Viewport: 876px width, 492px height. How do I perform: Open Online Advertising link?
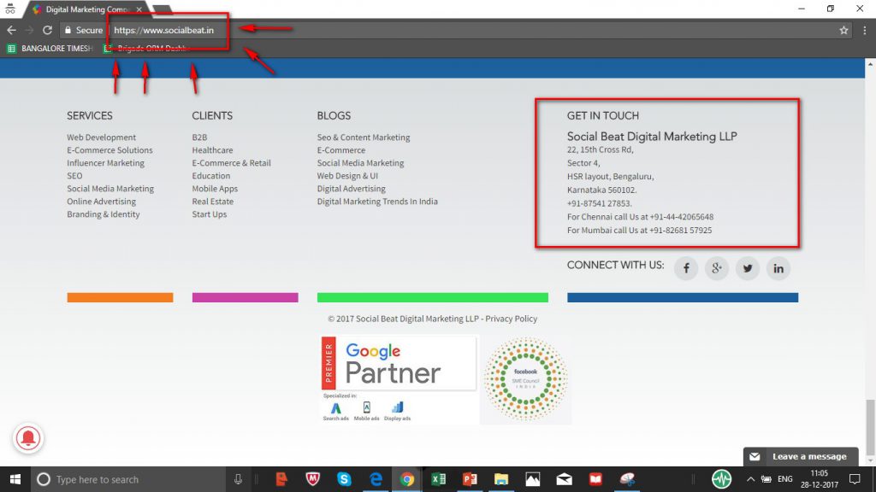101,202
